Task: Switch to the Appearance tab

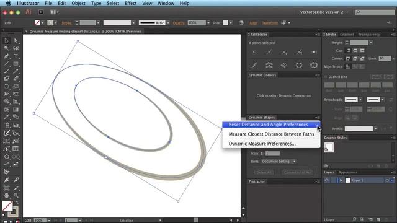Action: (347, 172)
